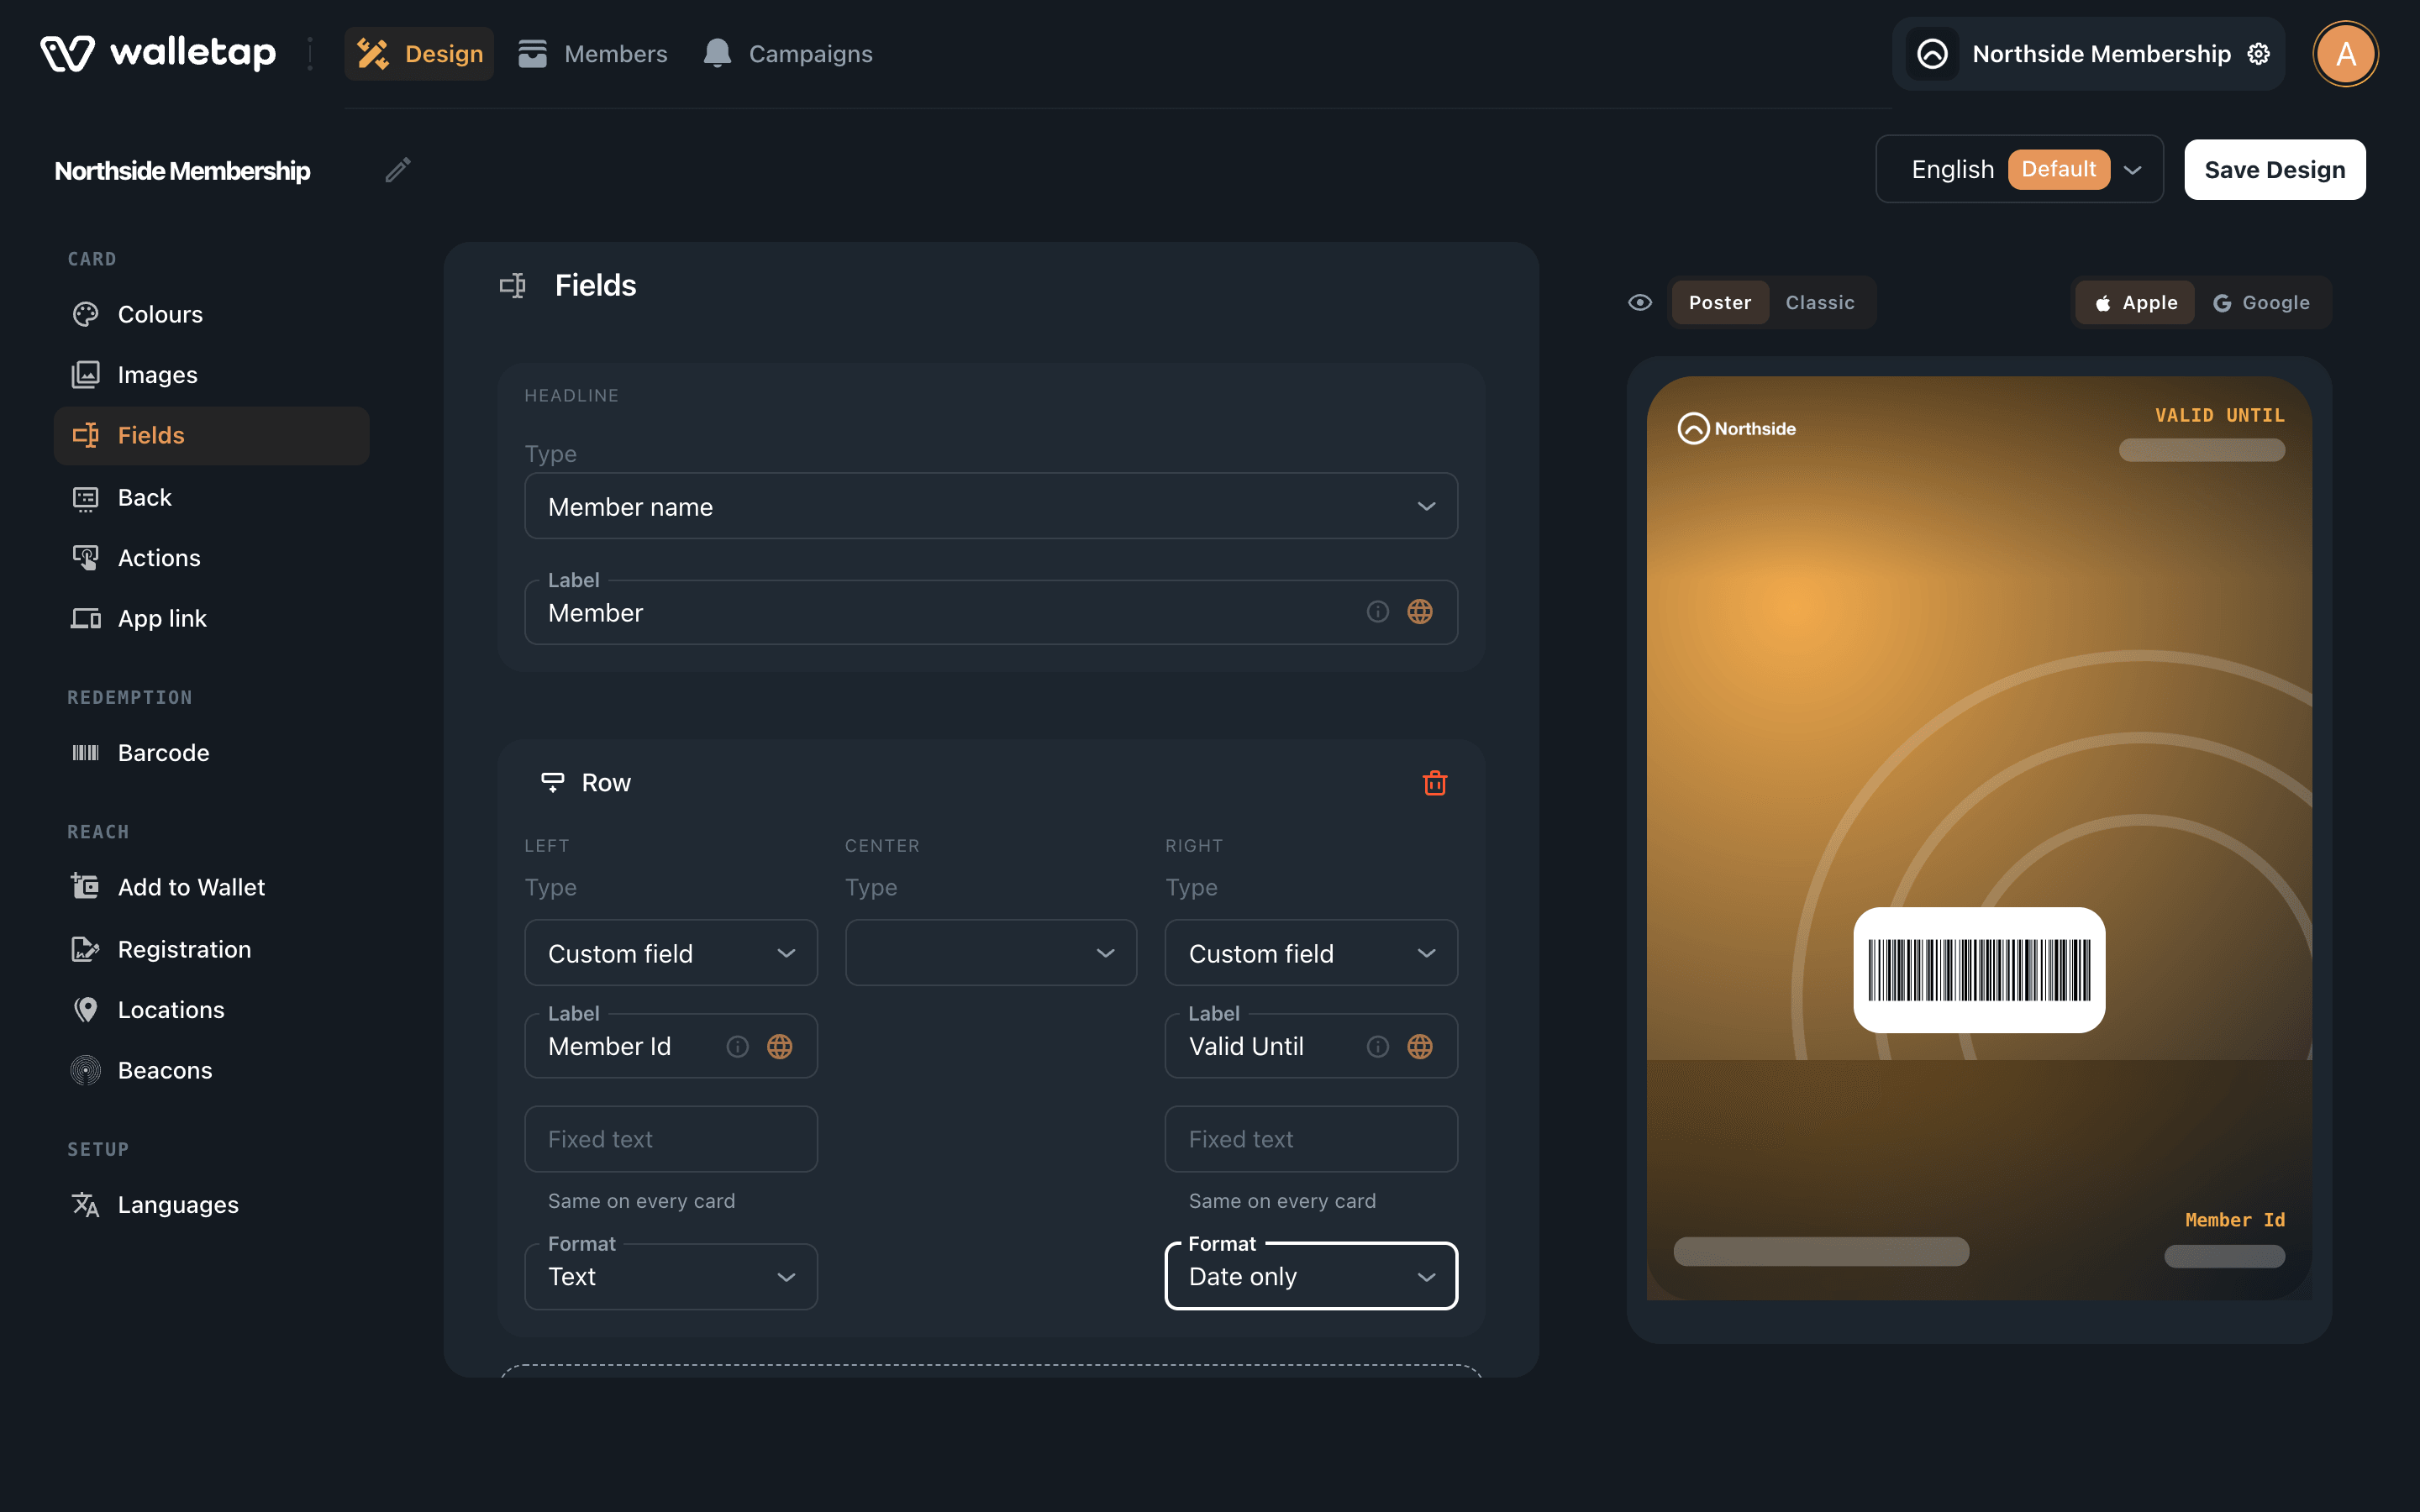This screenshot has width=2420, height=1512.
Task: Click the Left Fixed text input
Action: [x=671, y=1139]
